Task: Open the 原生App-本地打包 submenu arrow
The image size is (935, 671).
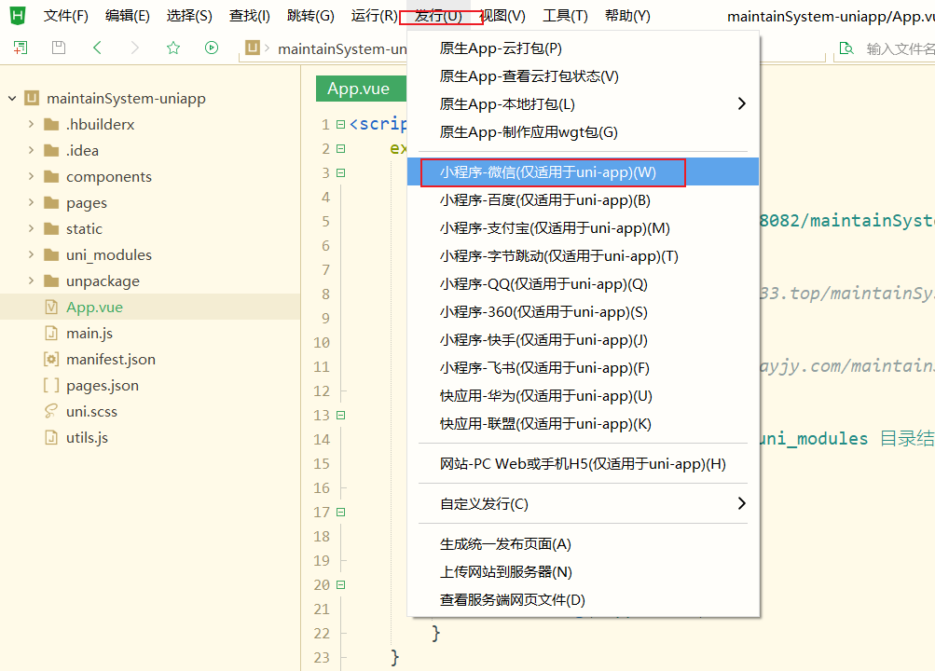Action: pos(741,103)
